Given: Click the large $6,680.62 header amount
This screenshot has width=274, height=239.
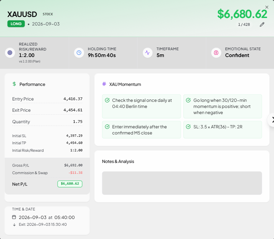Looking at the screenshot, I should [x=242, y=14].
